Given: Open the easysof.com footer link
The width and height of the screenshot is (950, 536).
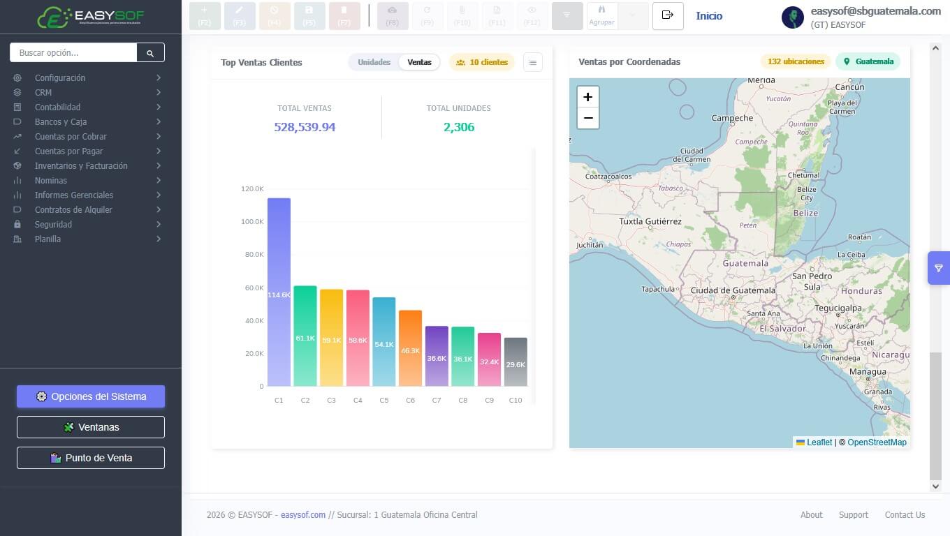Looking at the screenshot, I should [303, 515].
